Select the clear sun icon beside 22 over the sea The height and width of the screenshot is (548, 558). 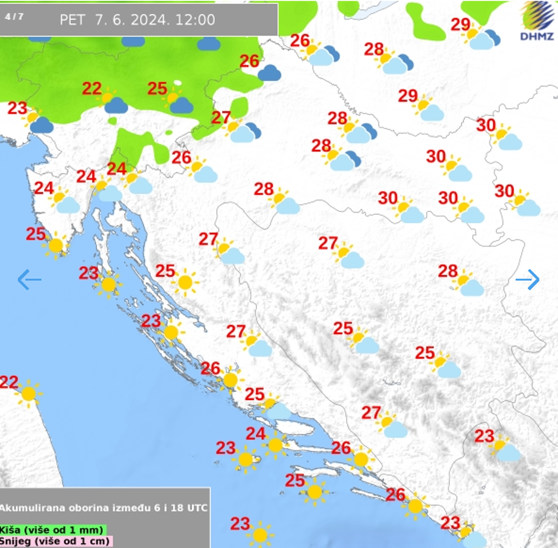click(x=28, y=393)
